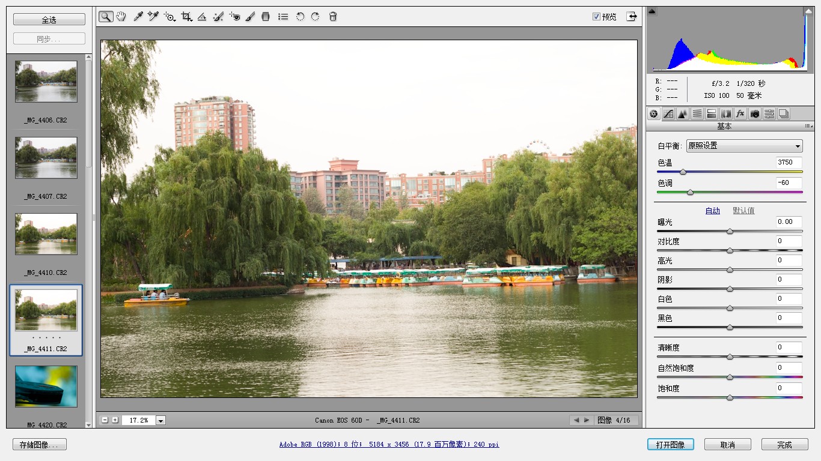Screen dimensions: 821x461
Task: Click the zoom percentage field 17.2%
Action: coord(138,421)
